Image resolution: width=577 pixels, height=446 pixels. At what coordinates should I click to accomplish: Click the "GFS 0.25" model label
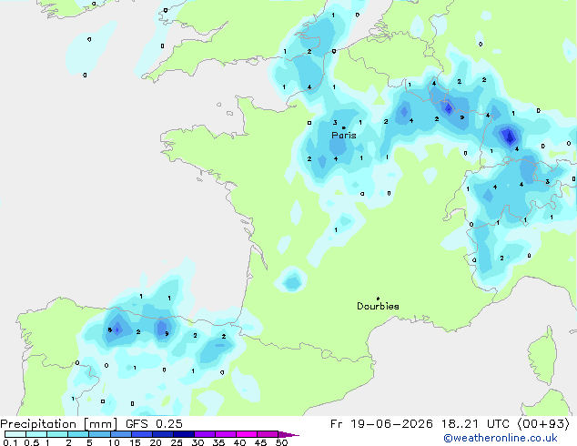click(x=154, y=424)
